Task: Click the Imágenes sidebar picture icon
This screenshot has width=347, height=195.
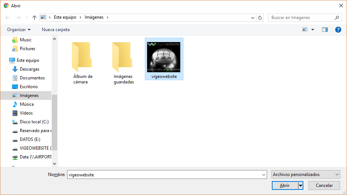Action: 15,95
